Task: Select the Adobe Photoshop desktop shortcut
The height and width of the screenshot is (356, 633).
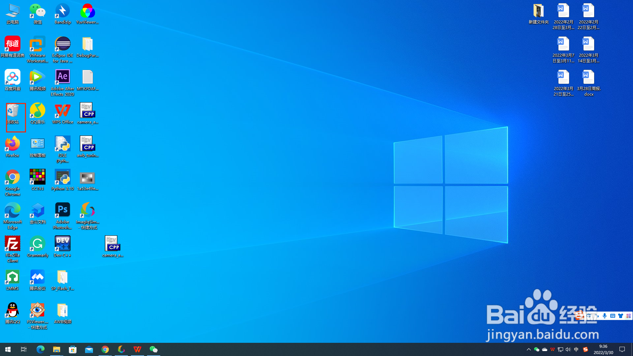Action: coord(63,216)
